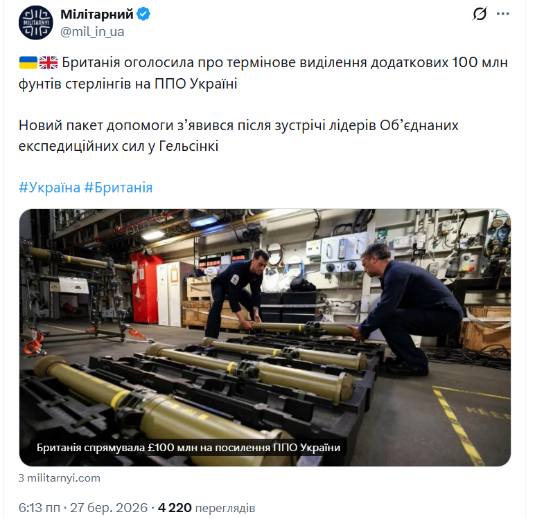Click the 6:13 пп post time
This screenshot has width=535, height=519.
40,508
